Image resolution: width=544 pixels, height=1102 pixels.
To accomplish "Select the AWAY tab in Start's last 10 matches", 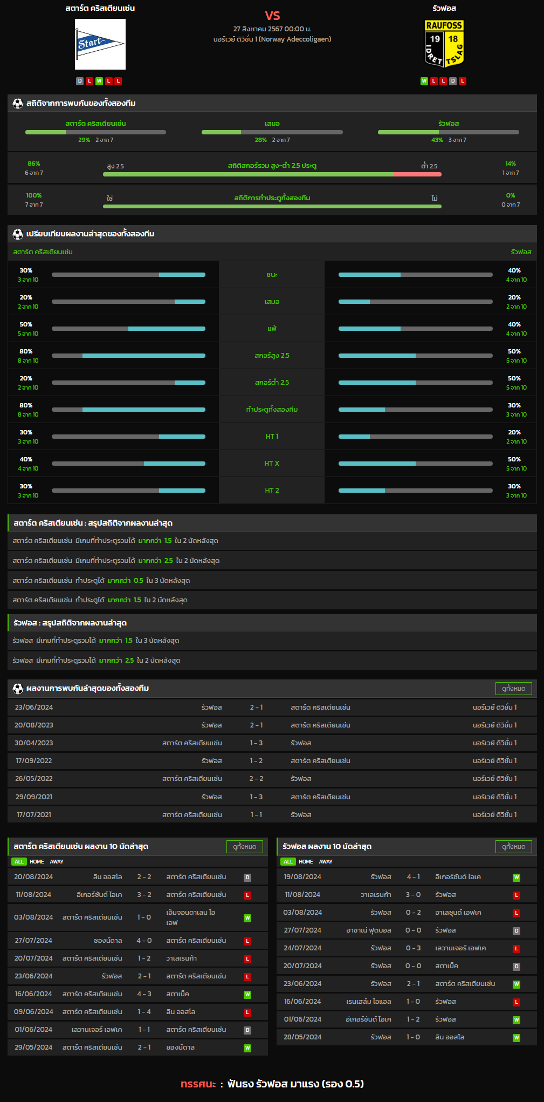I will [x=57, y=862].
